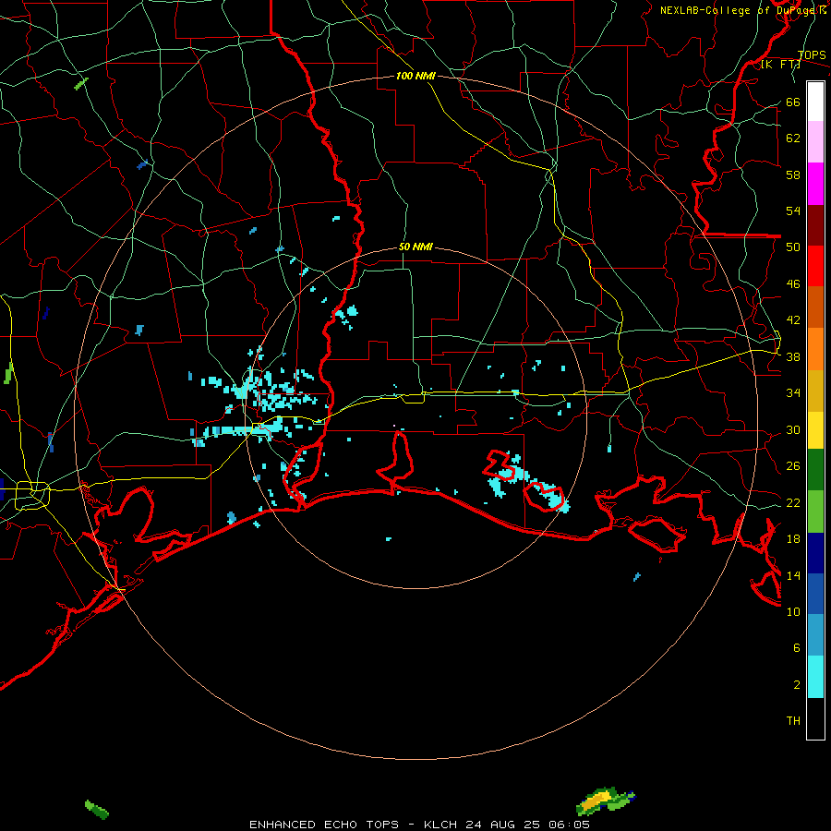Select the dark green legend band
The image size is (831, 831).
point(815,470)
